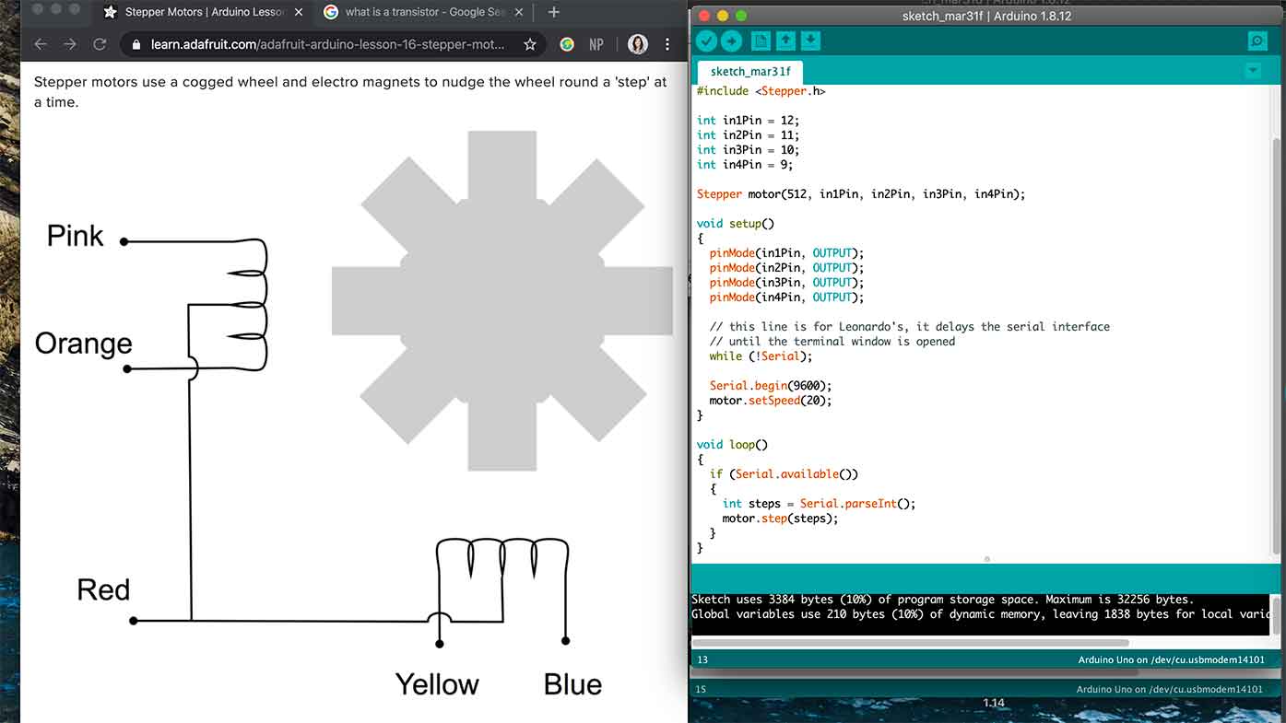Open Chrome's three-dot menu
This screenshot has width=1286, height=723.
pyautogui.click(x=667, y=44)
